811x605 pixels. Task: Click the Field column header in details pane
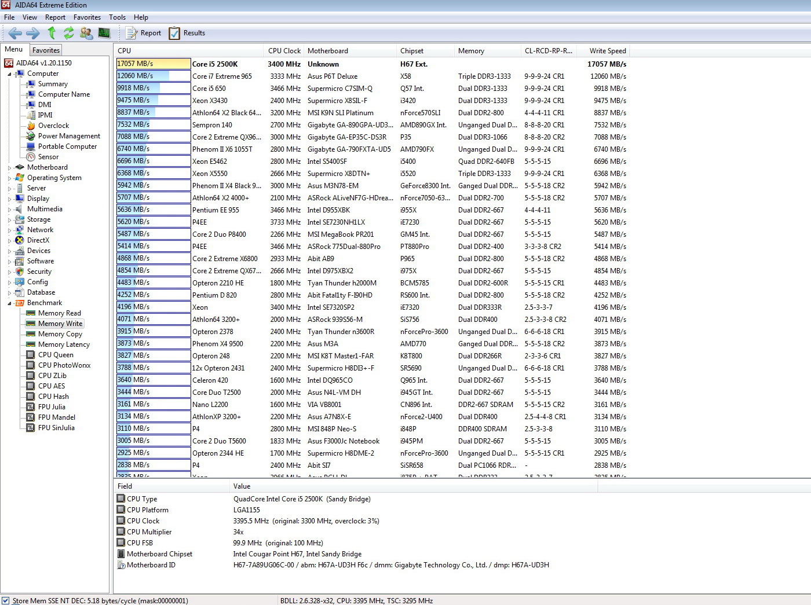tap(172, 486)
